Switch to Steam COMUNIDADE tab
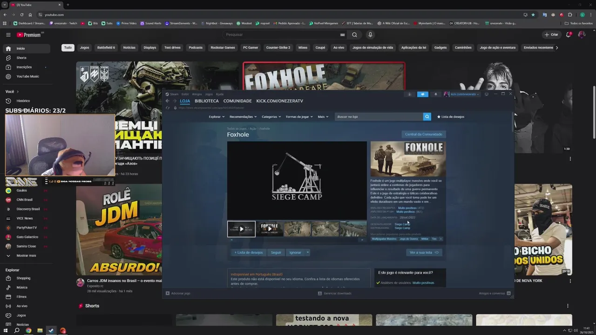The image size is (596, 335). click(237, 101)
